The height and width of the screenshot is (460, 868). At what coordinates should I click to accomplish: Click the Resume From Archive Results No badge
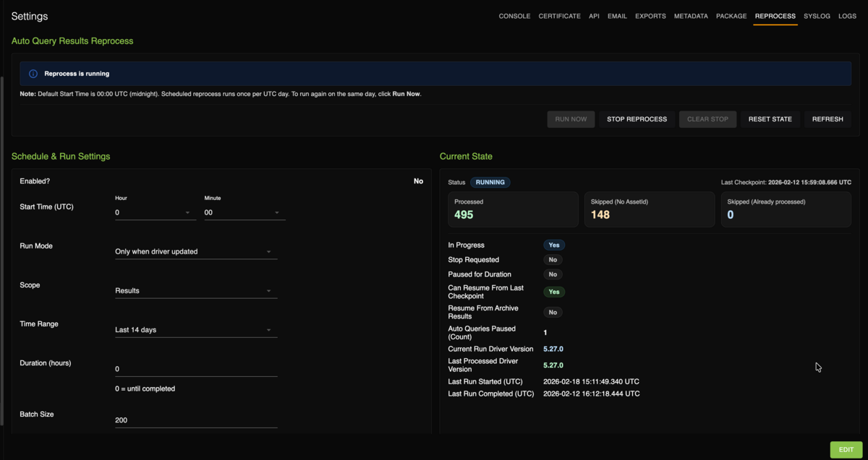553,312
